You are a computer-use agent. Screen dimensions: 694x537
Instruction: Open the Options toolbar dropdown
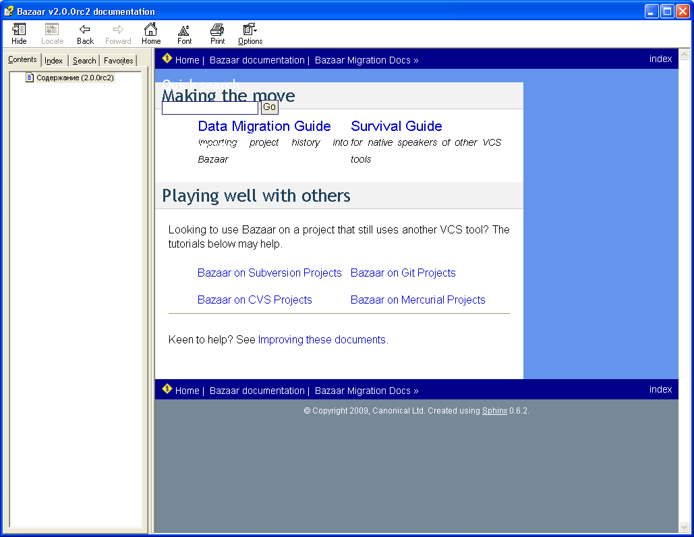coord(250,30)
